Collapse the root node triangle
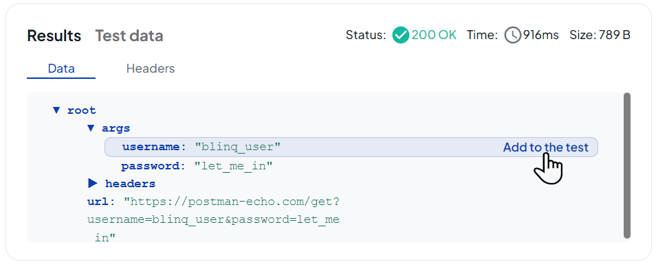656x264 pixels. 56,110
